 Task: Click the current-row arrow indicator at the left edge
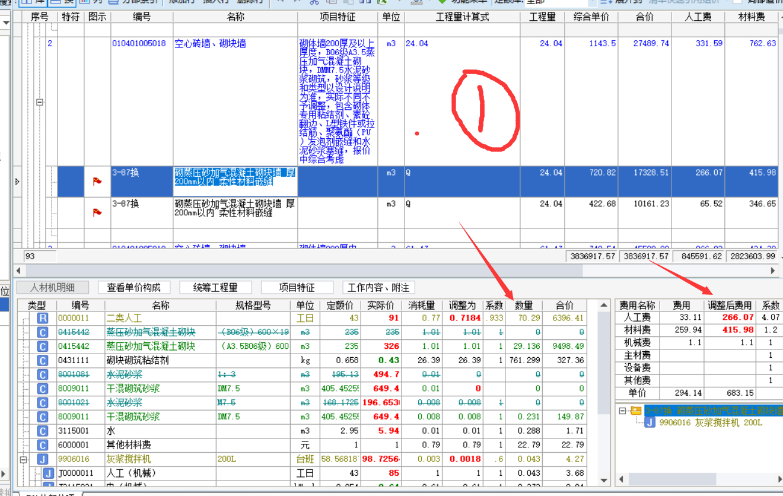pyautogui.click(x=17, y=182)
